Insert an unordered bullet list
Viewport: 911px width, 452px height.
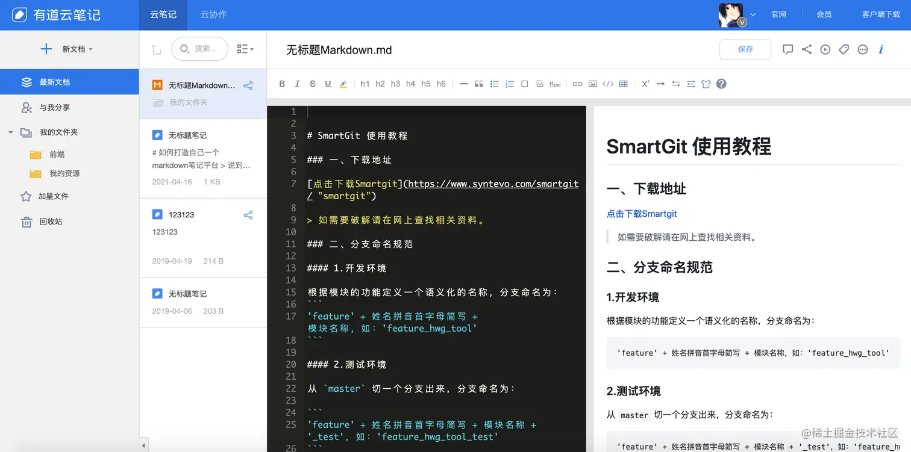[495, 84]
